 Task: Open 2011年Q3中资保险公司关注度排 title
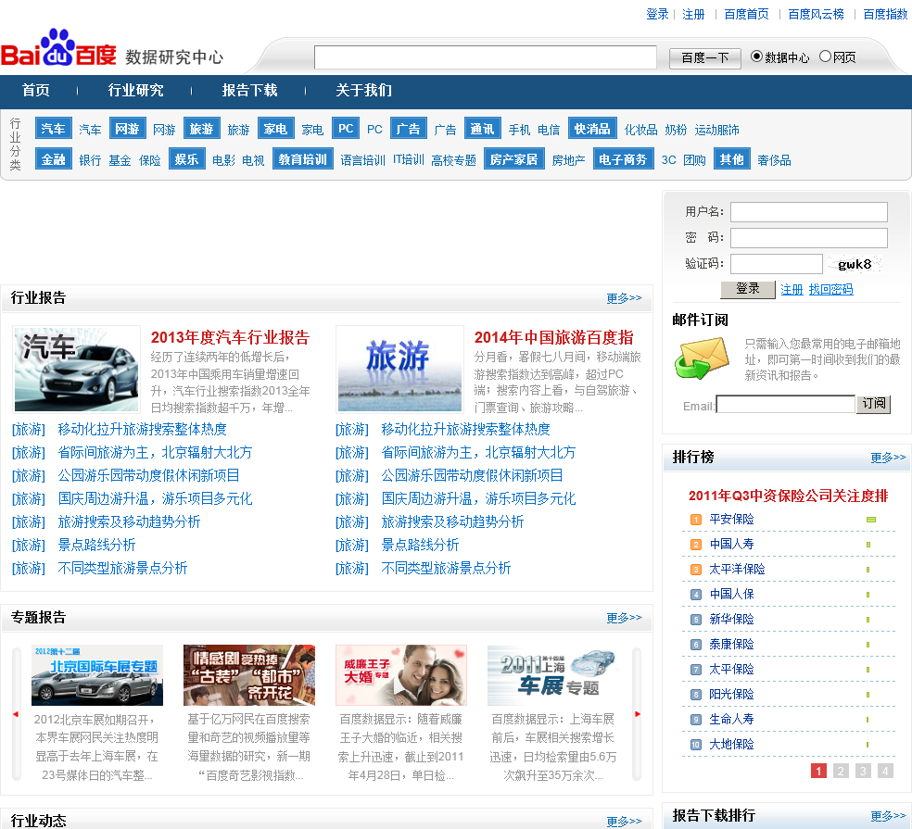pyautogui.click(x=788, y=496)
